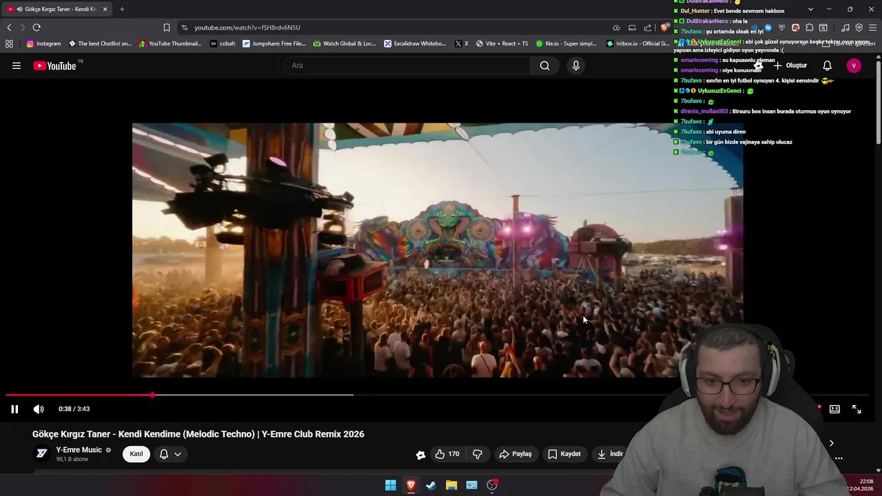Open the browser extensions puzzle icon

[809, 28]
